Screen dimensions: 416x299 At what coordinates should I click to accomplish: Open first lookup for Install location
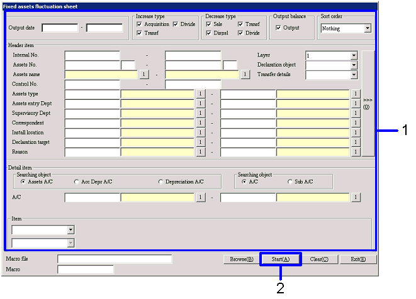201,133
